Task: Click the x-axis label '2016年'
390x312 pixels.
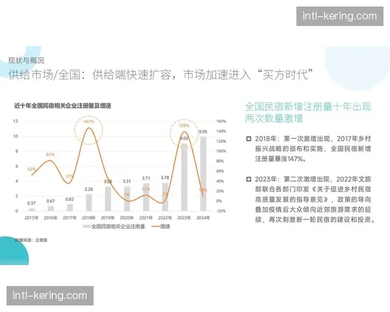Action: pos(51,218)
